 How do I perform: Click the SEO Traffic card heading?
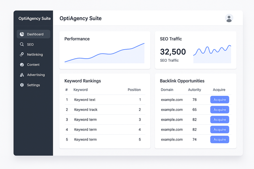point(171,39)
